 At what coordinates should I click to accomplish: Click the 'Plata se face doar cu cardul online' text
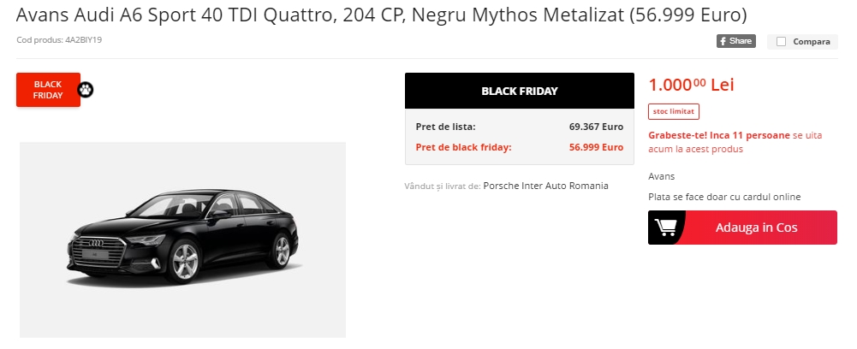click(724, 197)
